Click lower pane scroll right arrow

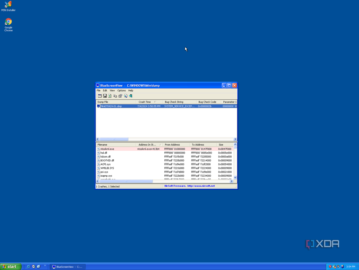pos(231,181)
